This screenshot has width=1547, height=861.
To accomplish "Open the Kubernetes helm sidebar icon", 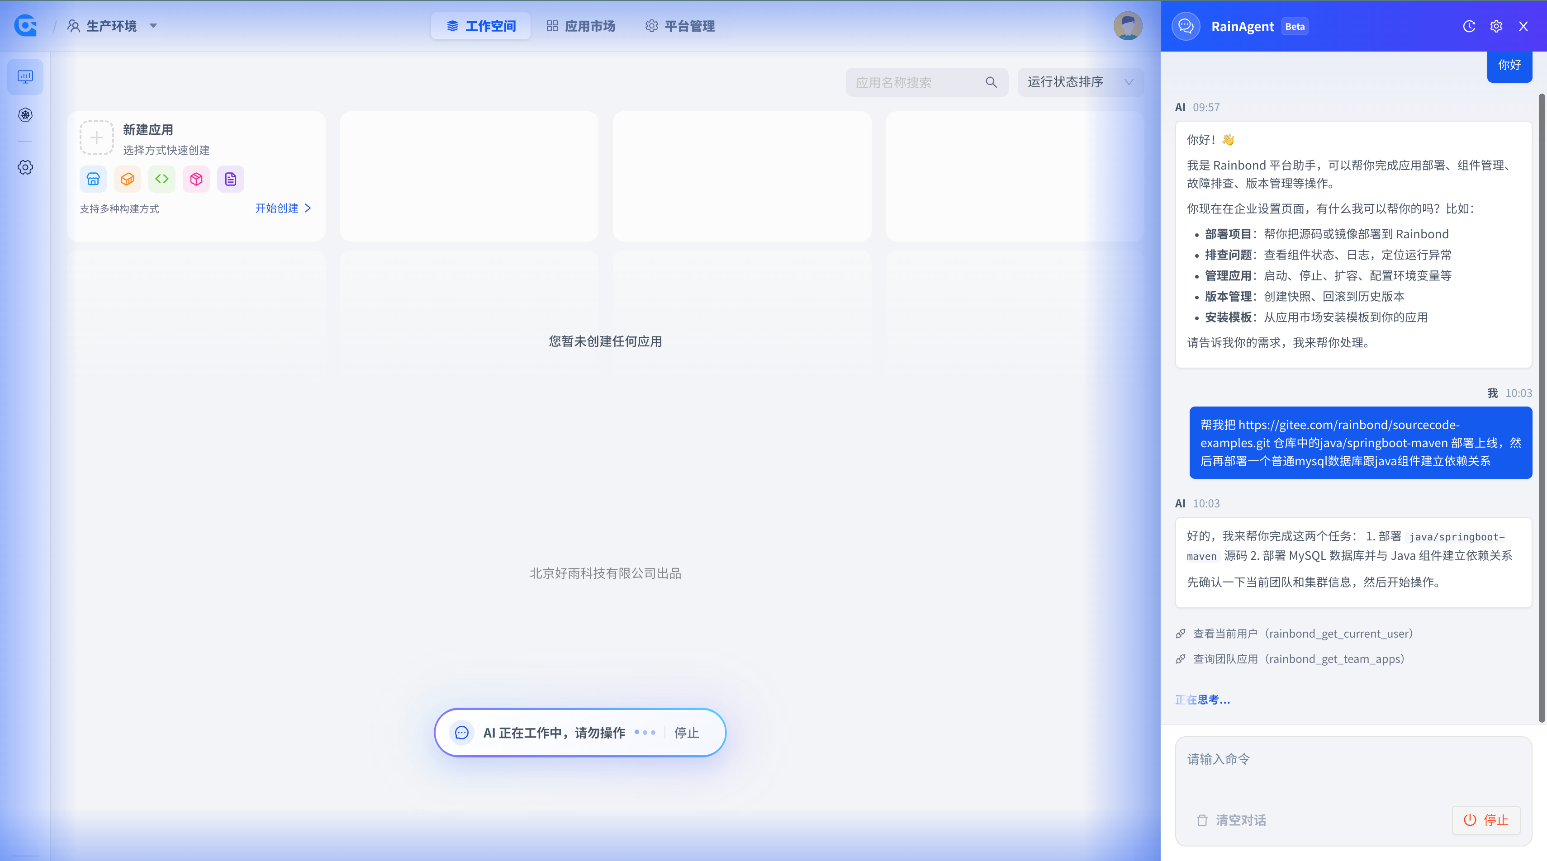I will [25, 115].
